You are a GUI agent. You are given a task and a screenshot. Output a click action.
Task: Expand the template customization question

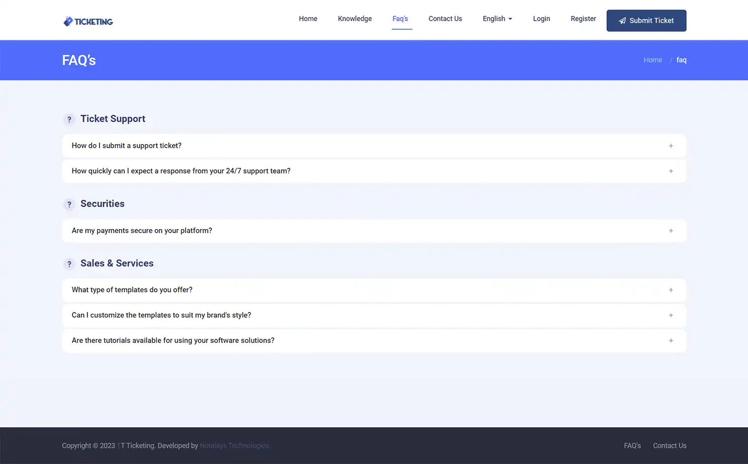click(671, 315)
